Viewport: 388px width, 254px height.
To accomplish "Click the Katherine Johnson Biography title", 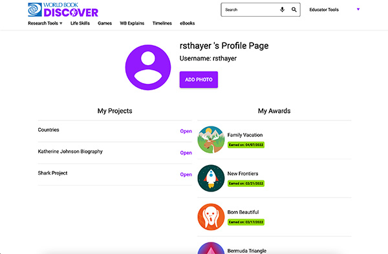I will (x=70, y=151).
